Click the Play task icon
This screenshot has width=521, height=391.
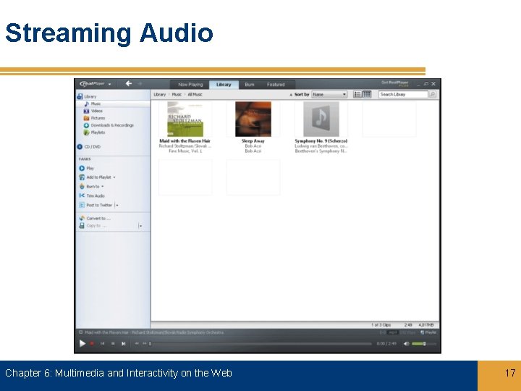tap(82, 168)
